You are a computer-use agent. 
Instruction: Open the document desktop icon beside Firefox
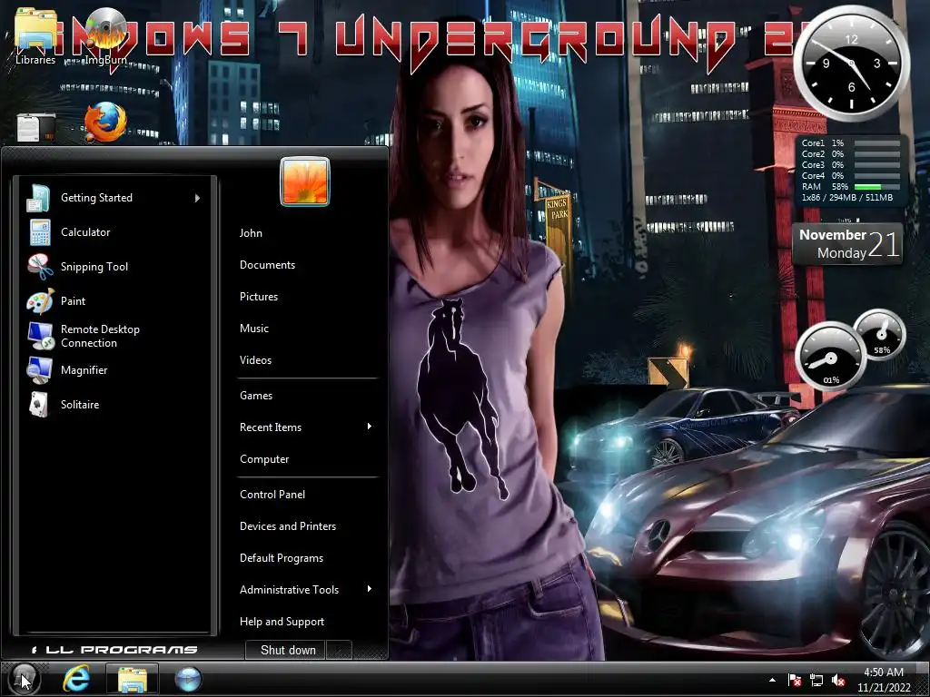tap(36, 127)
